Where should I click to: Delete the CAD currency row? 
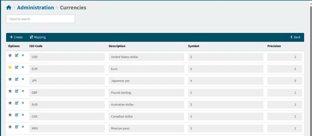point(23,115)
